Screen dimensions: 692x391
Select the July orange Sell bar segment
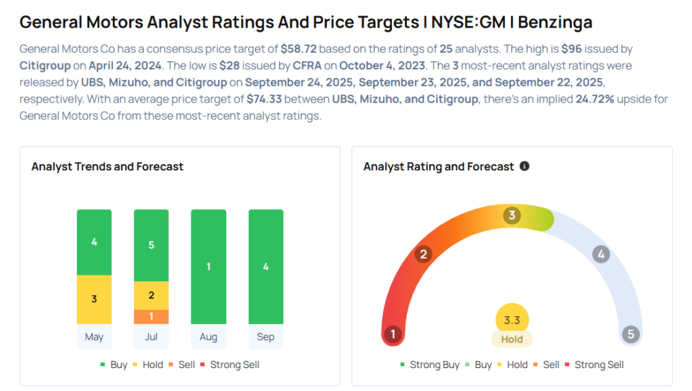coord(151,316)
